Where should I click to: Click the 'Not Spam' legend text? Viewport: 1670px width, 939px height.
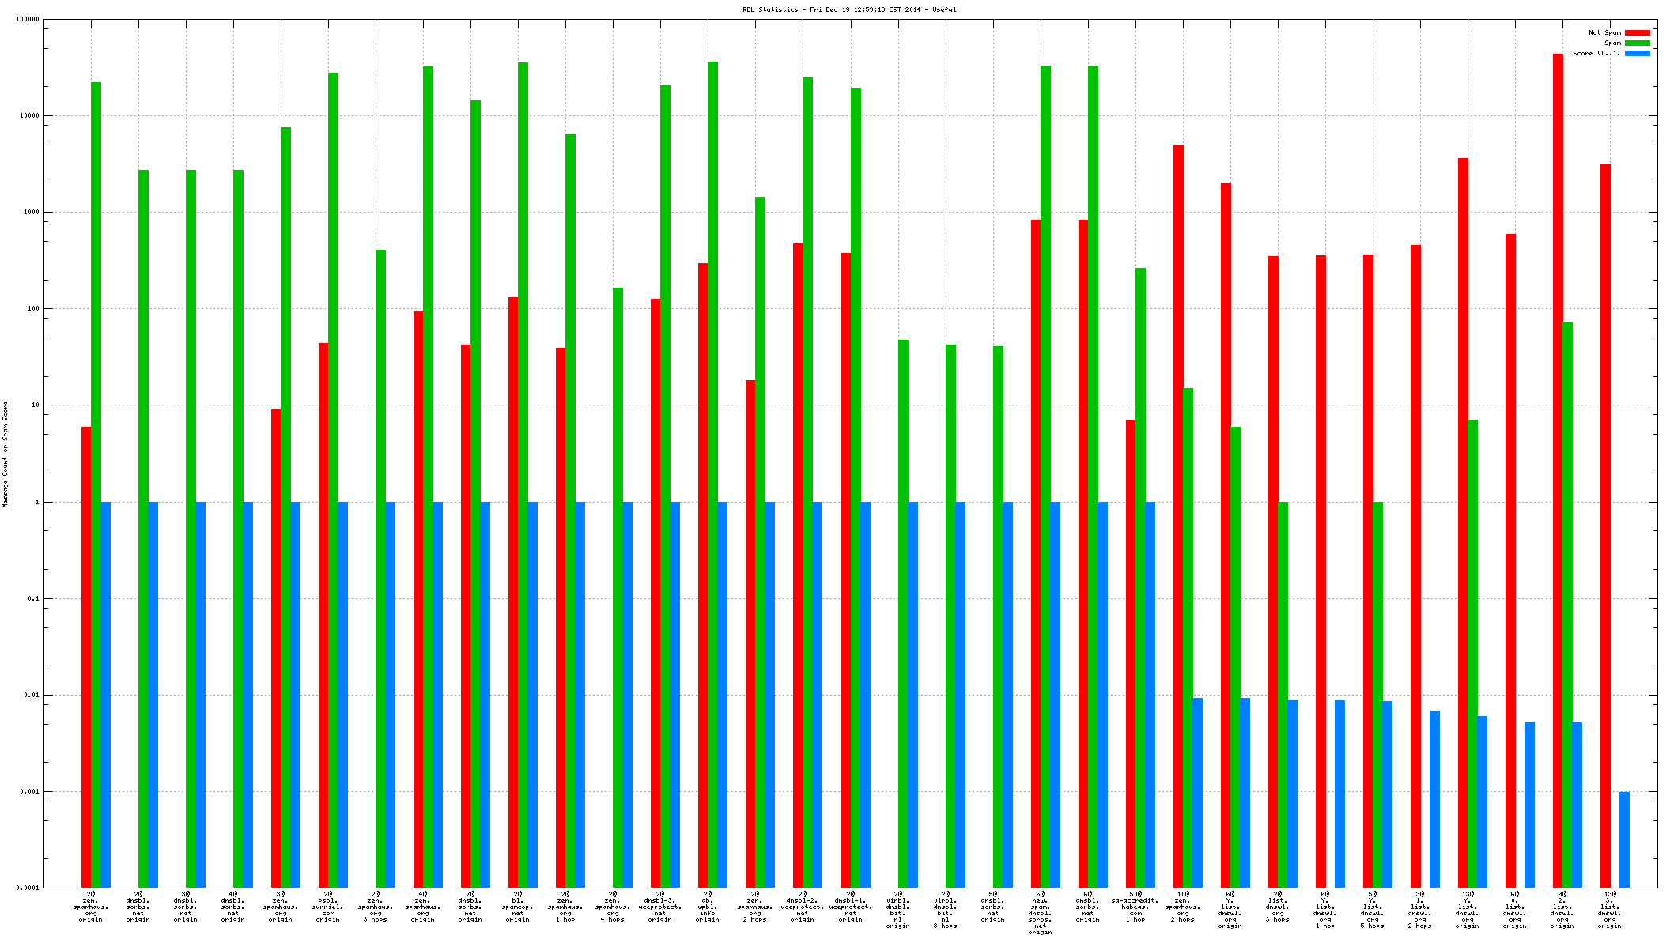[x=1604, y=33]
